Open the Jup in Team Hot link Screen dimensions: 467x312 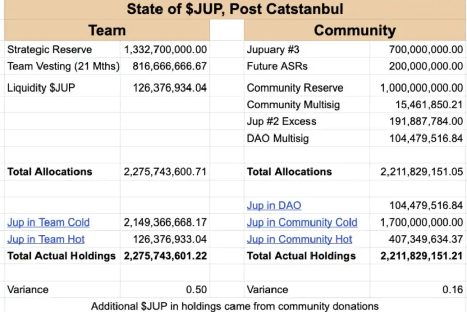(x=46, y=239)
